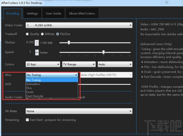Image resolution: width=183 pixels, height=136 pixels.
Task: Click the FileSize slider handle
Action: tap(69, 43)
